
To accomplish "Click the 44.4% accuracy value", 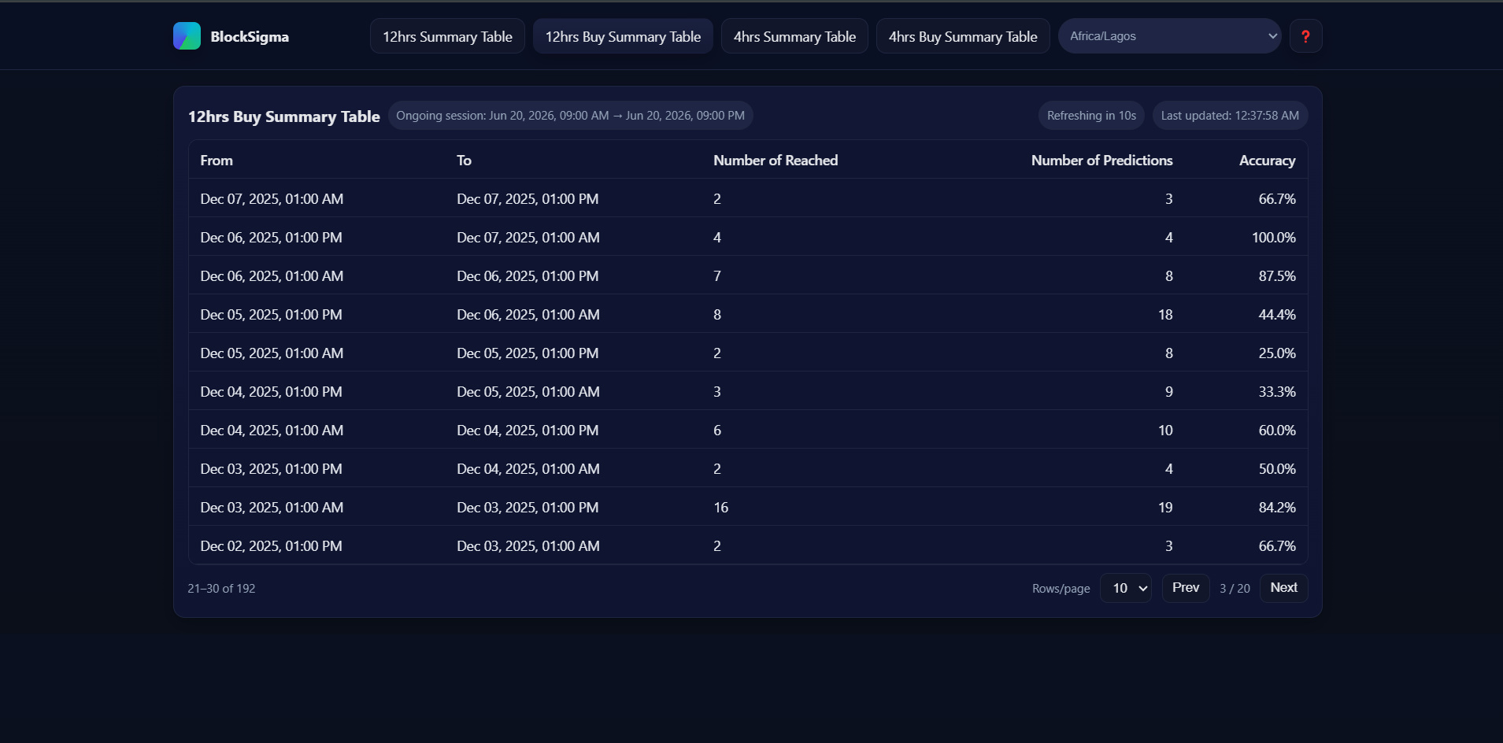I will [1276, 315].
